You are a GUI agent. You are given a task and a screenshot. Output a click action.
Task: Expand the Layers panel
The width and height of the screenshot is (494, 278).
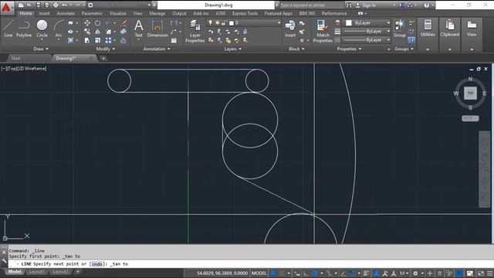point(233,49)
